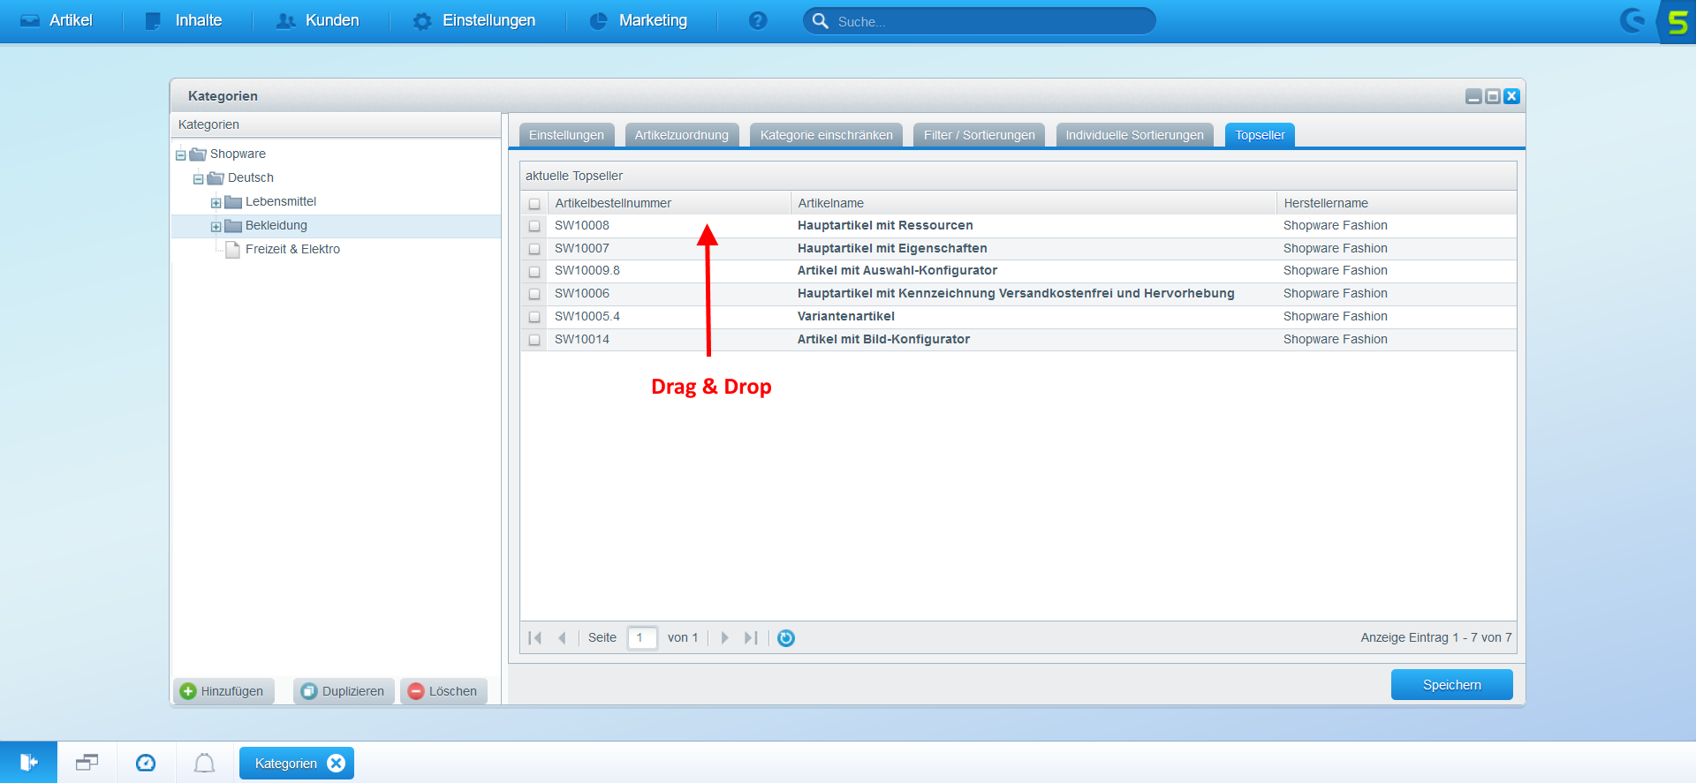Viewport: 1696px width, 783px height.
Task: Collapse the Deutsch category tree
Action: click(x=198, y=179)
